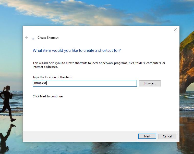Viewport: 194px width, 154px height.
Task: Proceed by clicking the Next button
Action: click(147, 136)
